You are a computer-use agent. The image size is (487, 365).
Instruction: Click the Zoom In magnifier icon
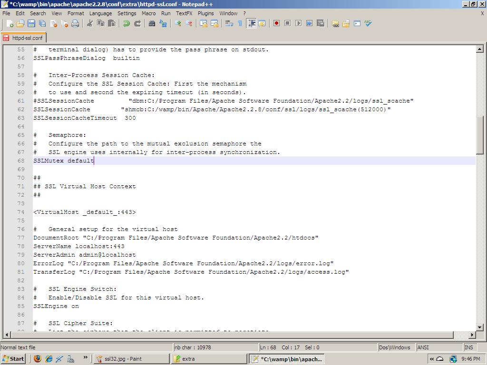(178, 23)
